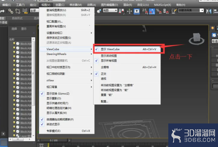Select the 透视 option

click(x=127, y=79)
